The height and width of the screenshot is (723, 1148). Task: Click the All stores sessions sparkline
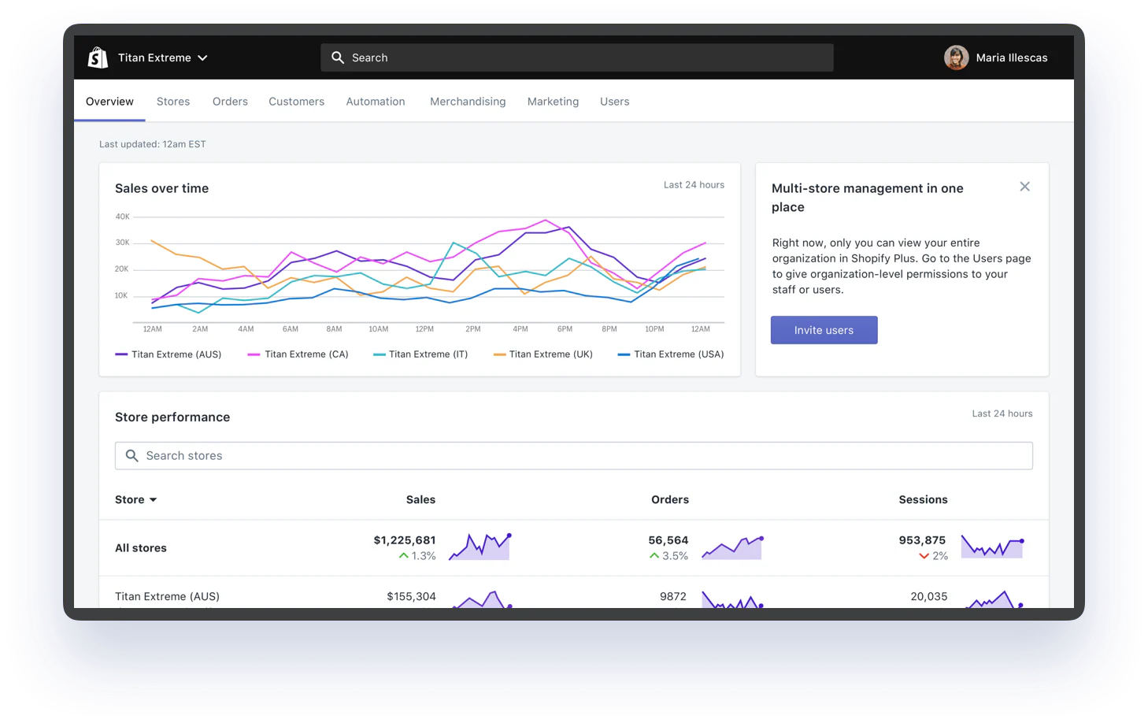click(992, 547)
